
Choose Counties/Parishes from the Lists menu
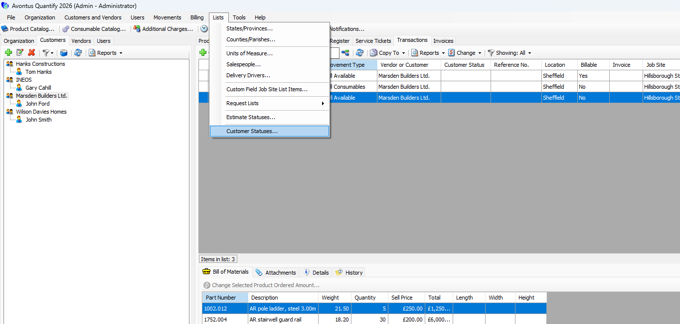pyautogui.click(x=270, y=39)
